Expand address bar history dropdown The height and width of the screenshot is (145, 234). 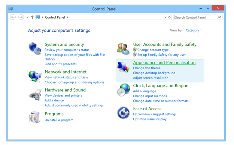[165, 17]
